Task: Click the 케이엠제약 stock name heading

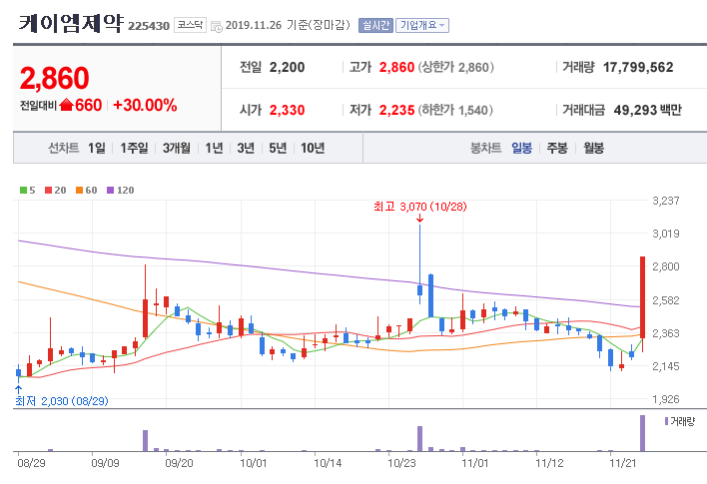Action: click(x=70, y=23)
